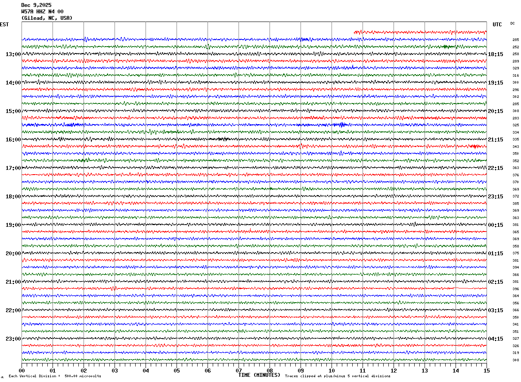521x382 pixels.
Task: Click DC value 300
Action: [x=515, y=82]
